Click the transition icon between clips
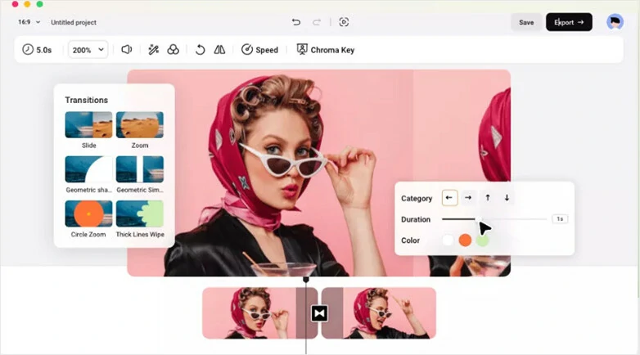The width and height of the screenshot is (640, 355). tap(319, 313)
